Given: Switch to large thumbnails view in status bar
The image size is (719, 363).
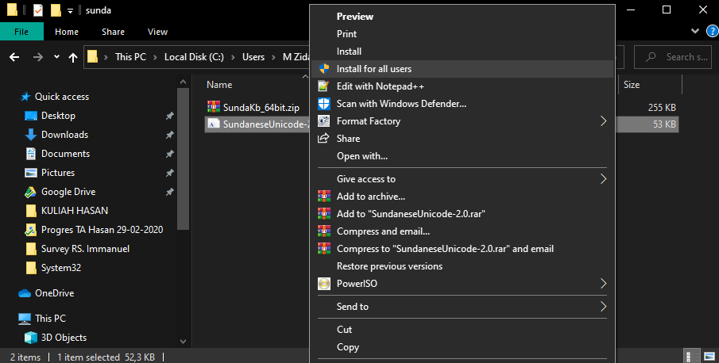Looking at the screenshot, I should click(708, 357).
